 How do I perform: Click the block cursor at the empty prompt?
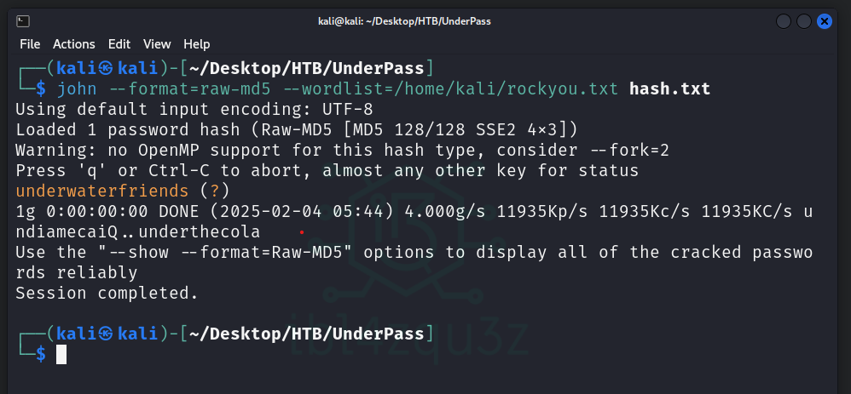[61, 355]
